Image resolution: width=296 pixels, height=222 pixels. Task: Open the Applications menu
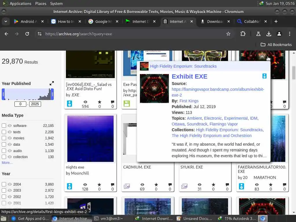click(x=21, y=3)
